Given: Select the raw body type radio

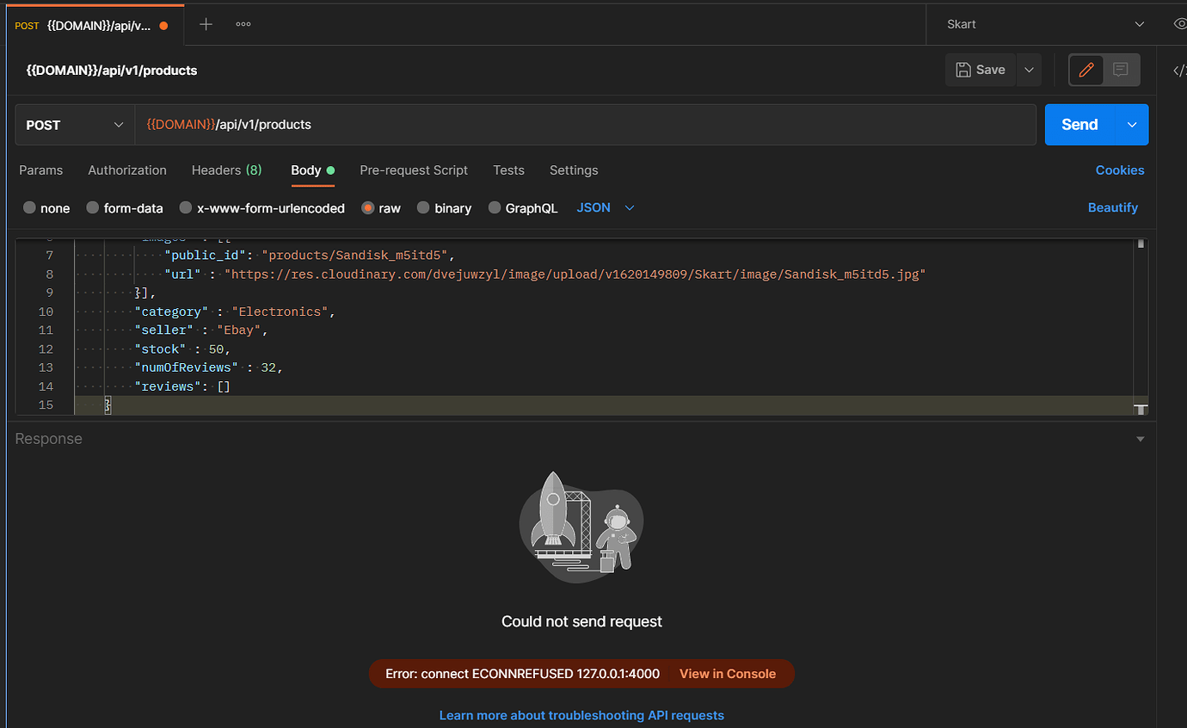Looking at the screenshot, I should click(x=368, y=207).
